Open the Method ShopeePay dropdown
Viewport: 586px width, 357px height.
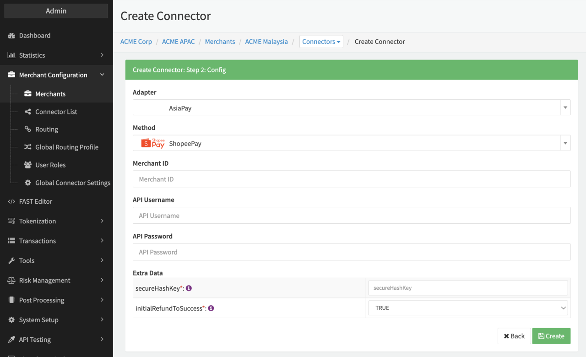point(351,143)
